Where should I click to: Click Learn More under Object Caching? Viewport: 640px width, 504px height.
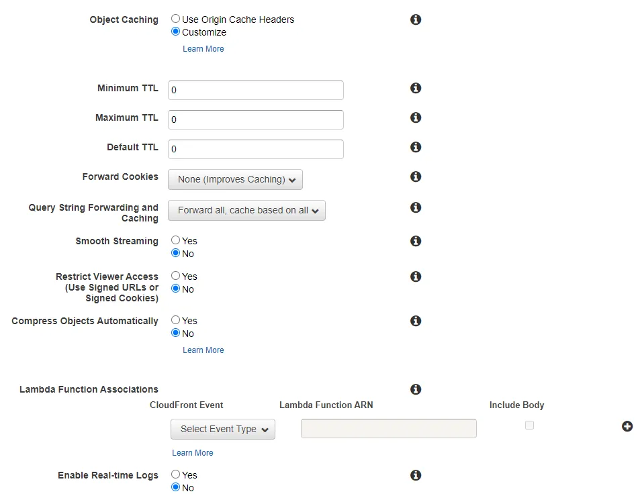point(203,49)
